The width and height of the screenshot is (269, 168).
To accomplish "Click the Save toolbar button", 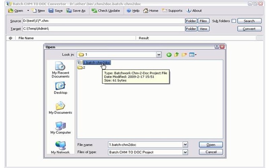I will coord(55,11).
